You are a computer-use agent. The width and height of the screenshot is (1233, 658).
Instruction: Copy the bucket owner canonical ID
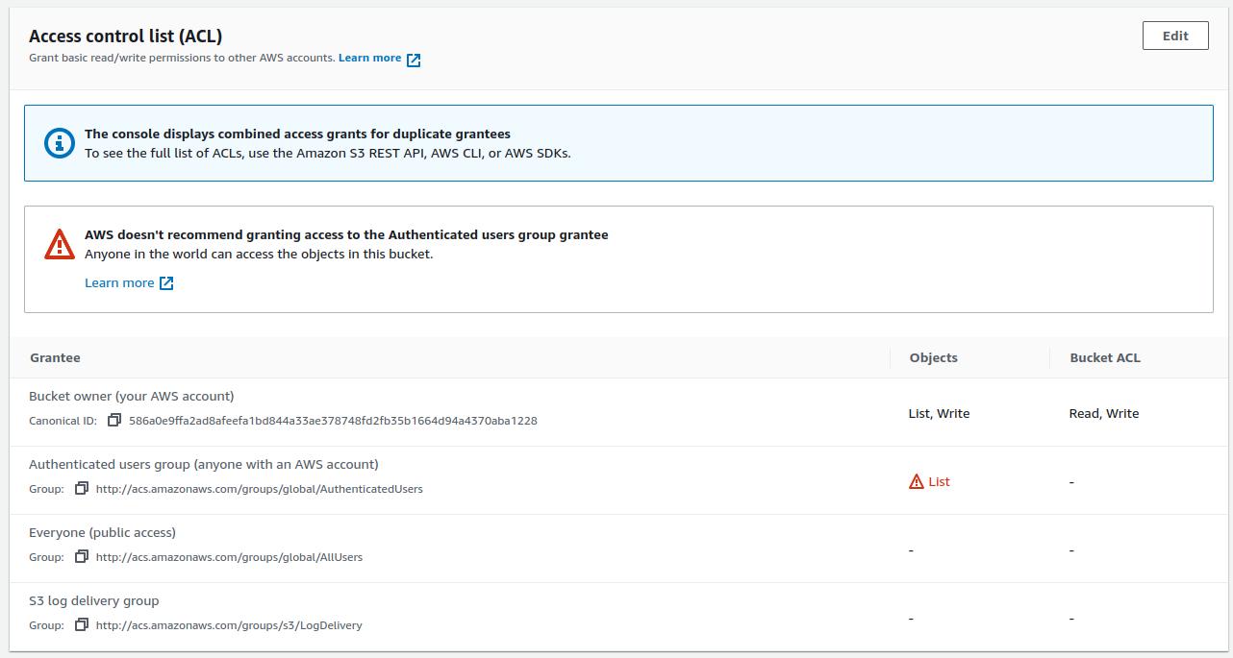click(114, 420)
